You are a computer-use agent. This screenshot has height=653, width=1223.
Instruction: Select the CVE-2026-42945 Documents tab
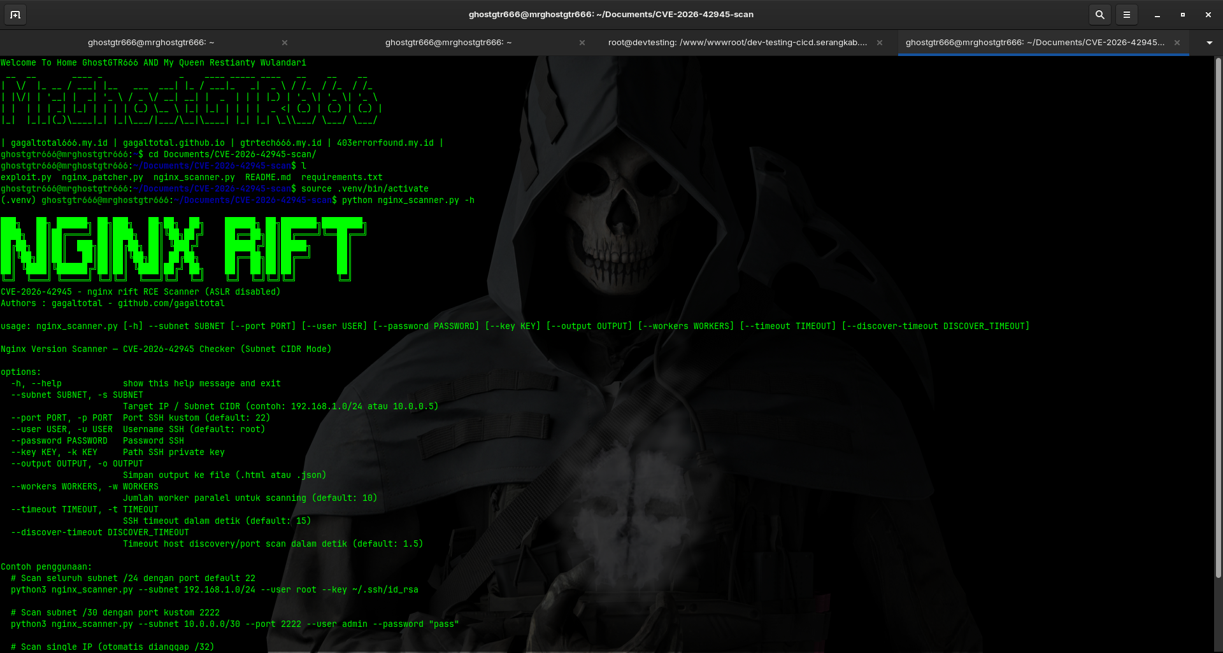(1035, 43)
